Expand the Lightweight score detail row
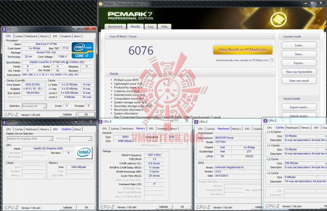The height and width of the screenshot is (211, 327). 112,84
